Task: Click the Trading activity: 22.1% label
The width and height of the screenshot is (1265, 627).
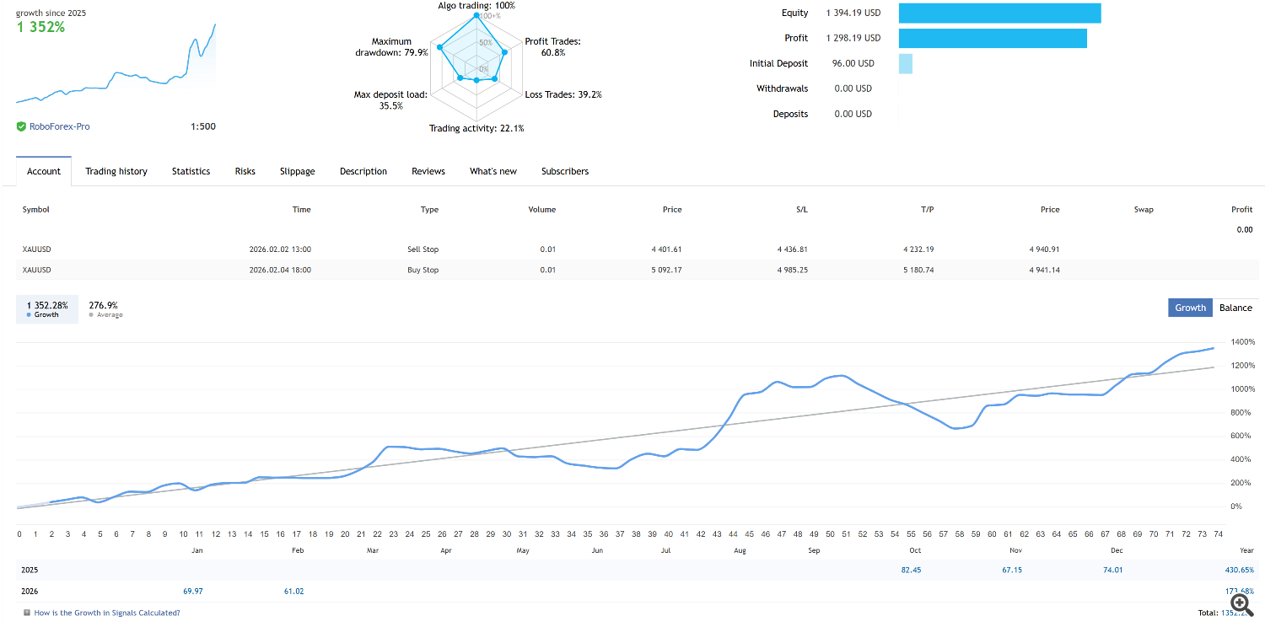Action: click(x=476, y=129)
